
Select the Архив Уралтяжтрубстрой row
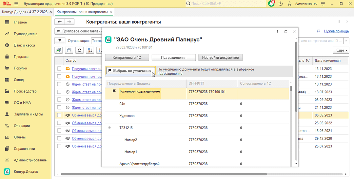click(197, 163)
